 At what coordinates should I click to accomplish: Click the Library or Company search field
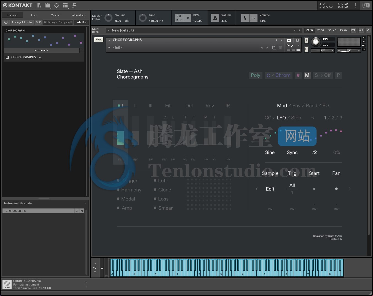click(x=58, y=22)
